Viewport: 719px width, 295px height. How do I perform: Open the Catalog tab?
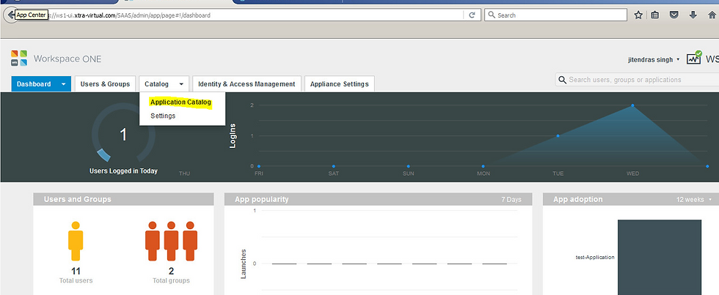pos(157,84)
